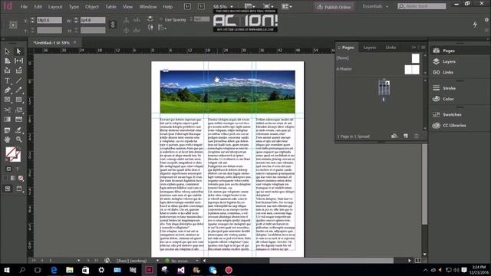Image resolution: width=491 pixels, height=276 pixels.
Task: Select the Type tool
Action: pyautogui.click(x=7, y=80)
